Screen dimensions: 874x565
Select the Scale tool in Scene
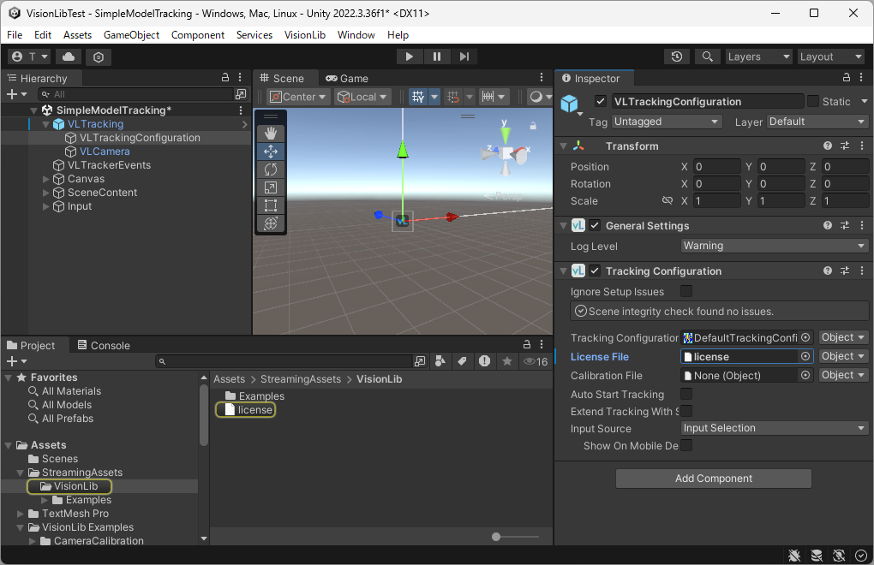(271, 187)
